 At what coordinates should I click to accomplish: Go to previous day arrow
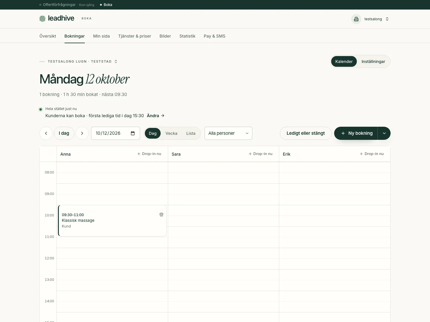(x=46, y=133)
